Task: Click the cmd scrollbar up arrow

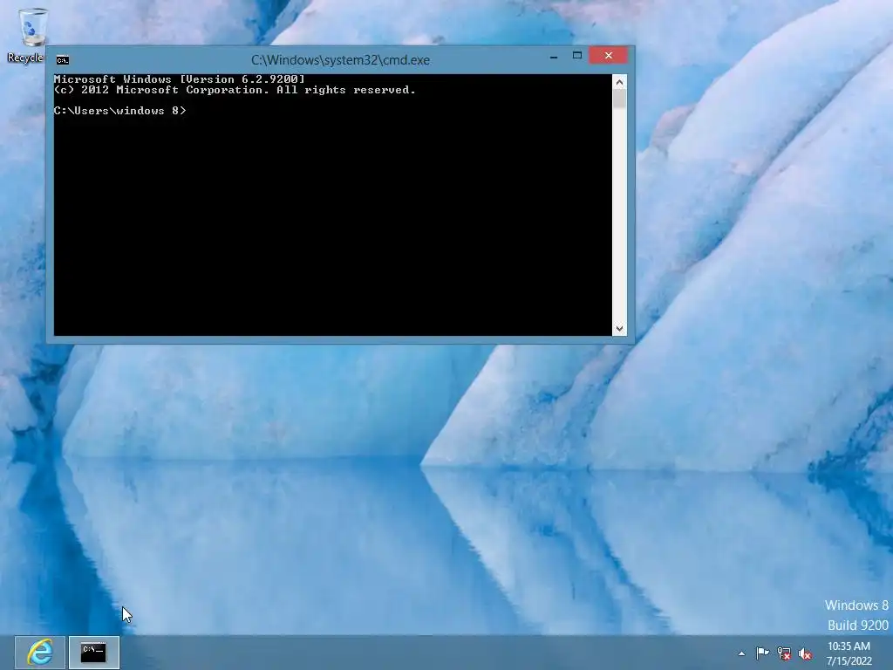Action: coord(620,82)
